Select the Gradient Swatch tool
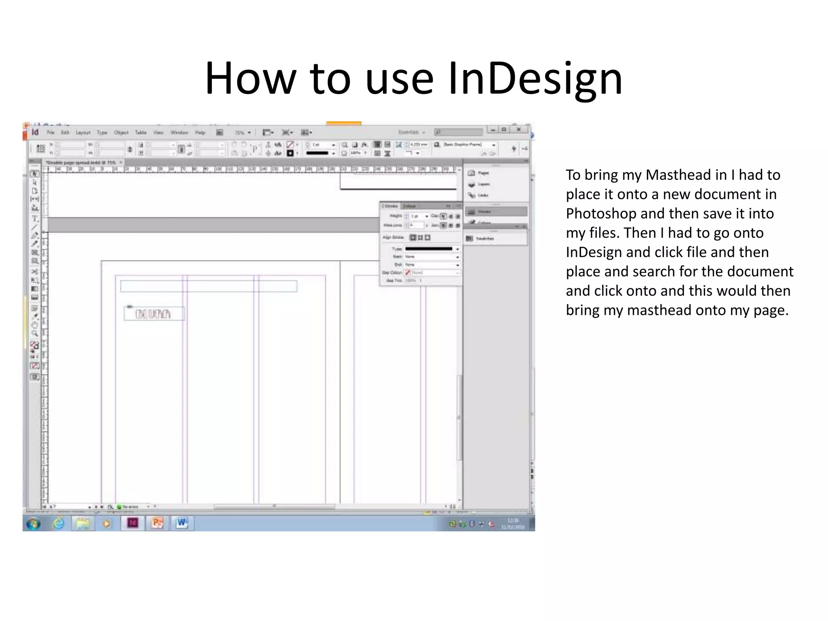Screen dimensions: 828x621 [35, 289]
